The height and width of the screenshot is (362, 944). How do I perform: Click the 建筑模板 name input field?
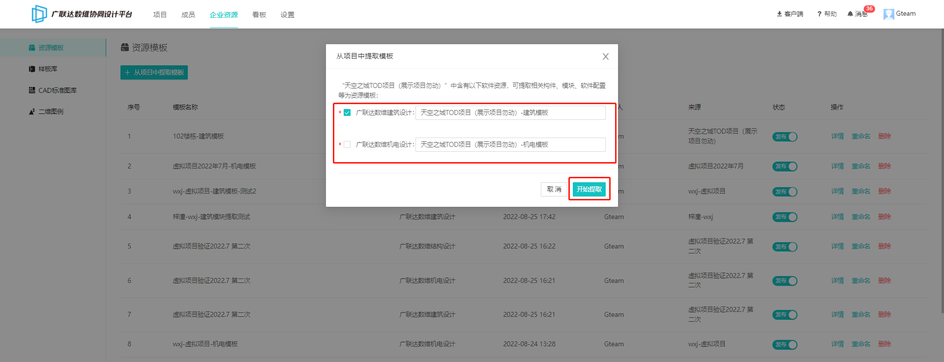[x=510, y=112]
